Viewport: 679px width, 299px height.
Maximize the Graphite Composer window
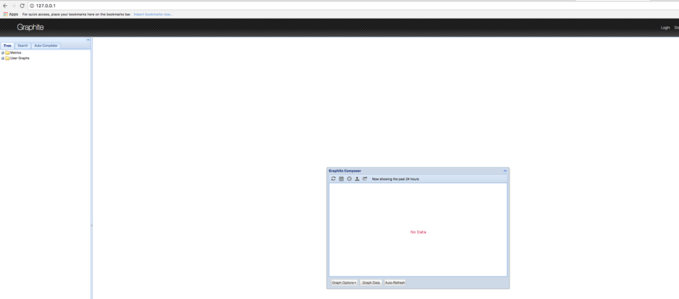(x=505, y=171)
